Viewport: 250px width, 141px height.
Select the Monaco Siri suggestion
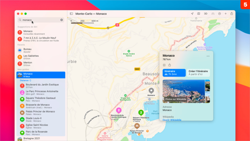[x=41, y=32]
